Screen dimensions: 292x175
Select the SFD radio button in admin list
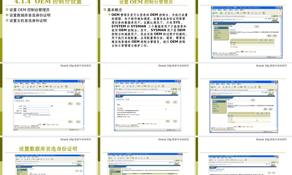point(229,118)
